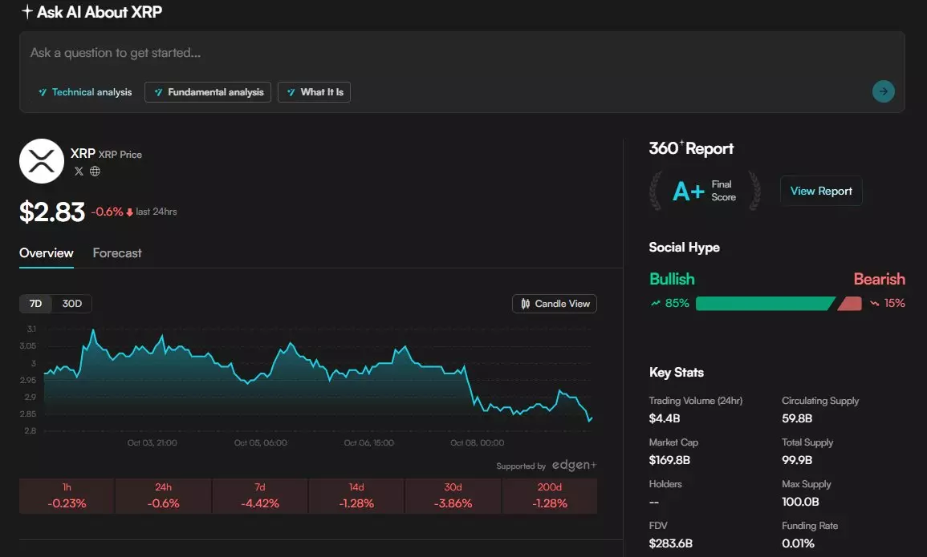Click the What It Is suggestion

pyautogui.click(x=314, y=92)
